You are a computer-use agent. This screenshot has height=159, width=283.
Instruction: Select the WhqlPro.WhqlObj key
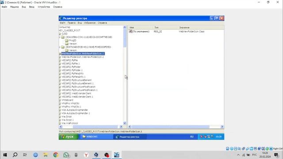pos(70,103)
